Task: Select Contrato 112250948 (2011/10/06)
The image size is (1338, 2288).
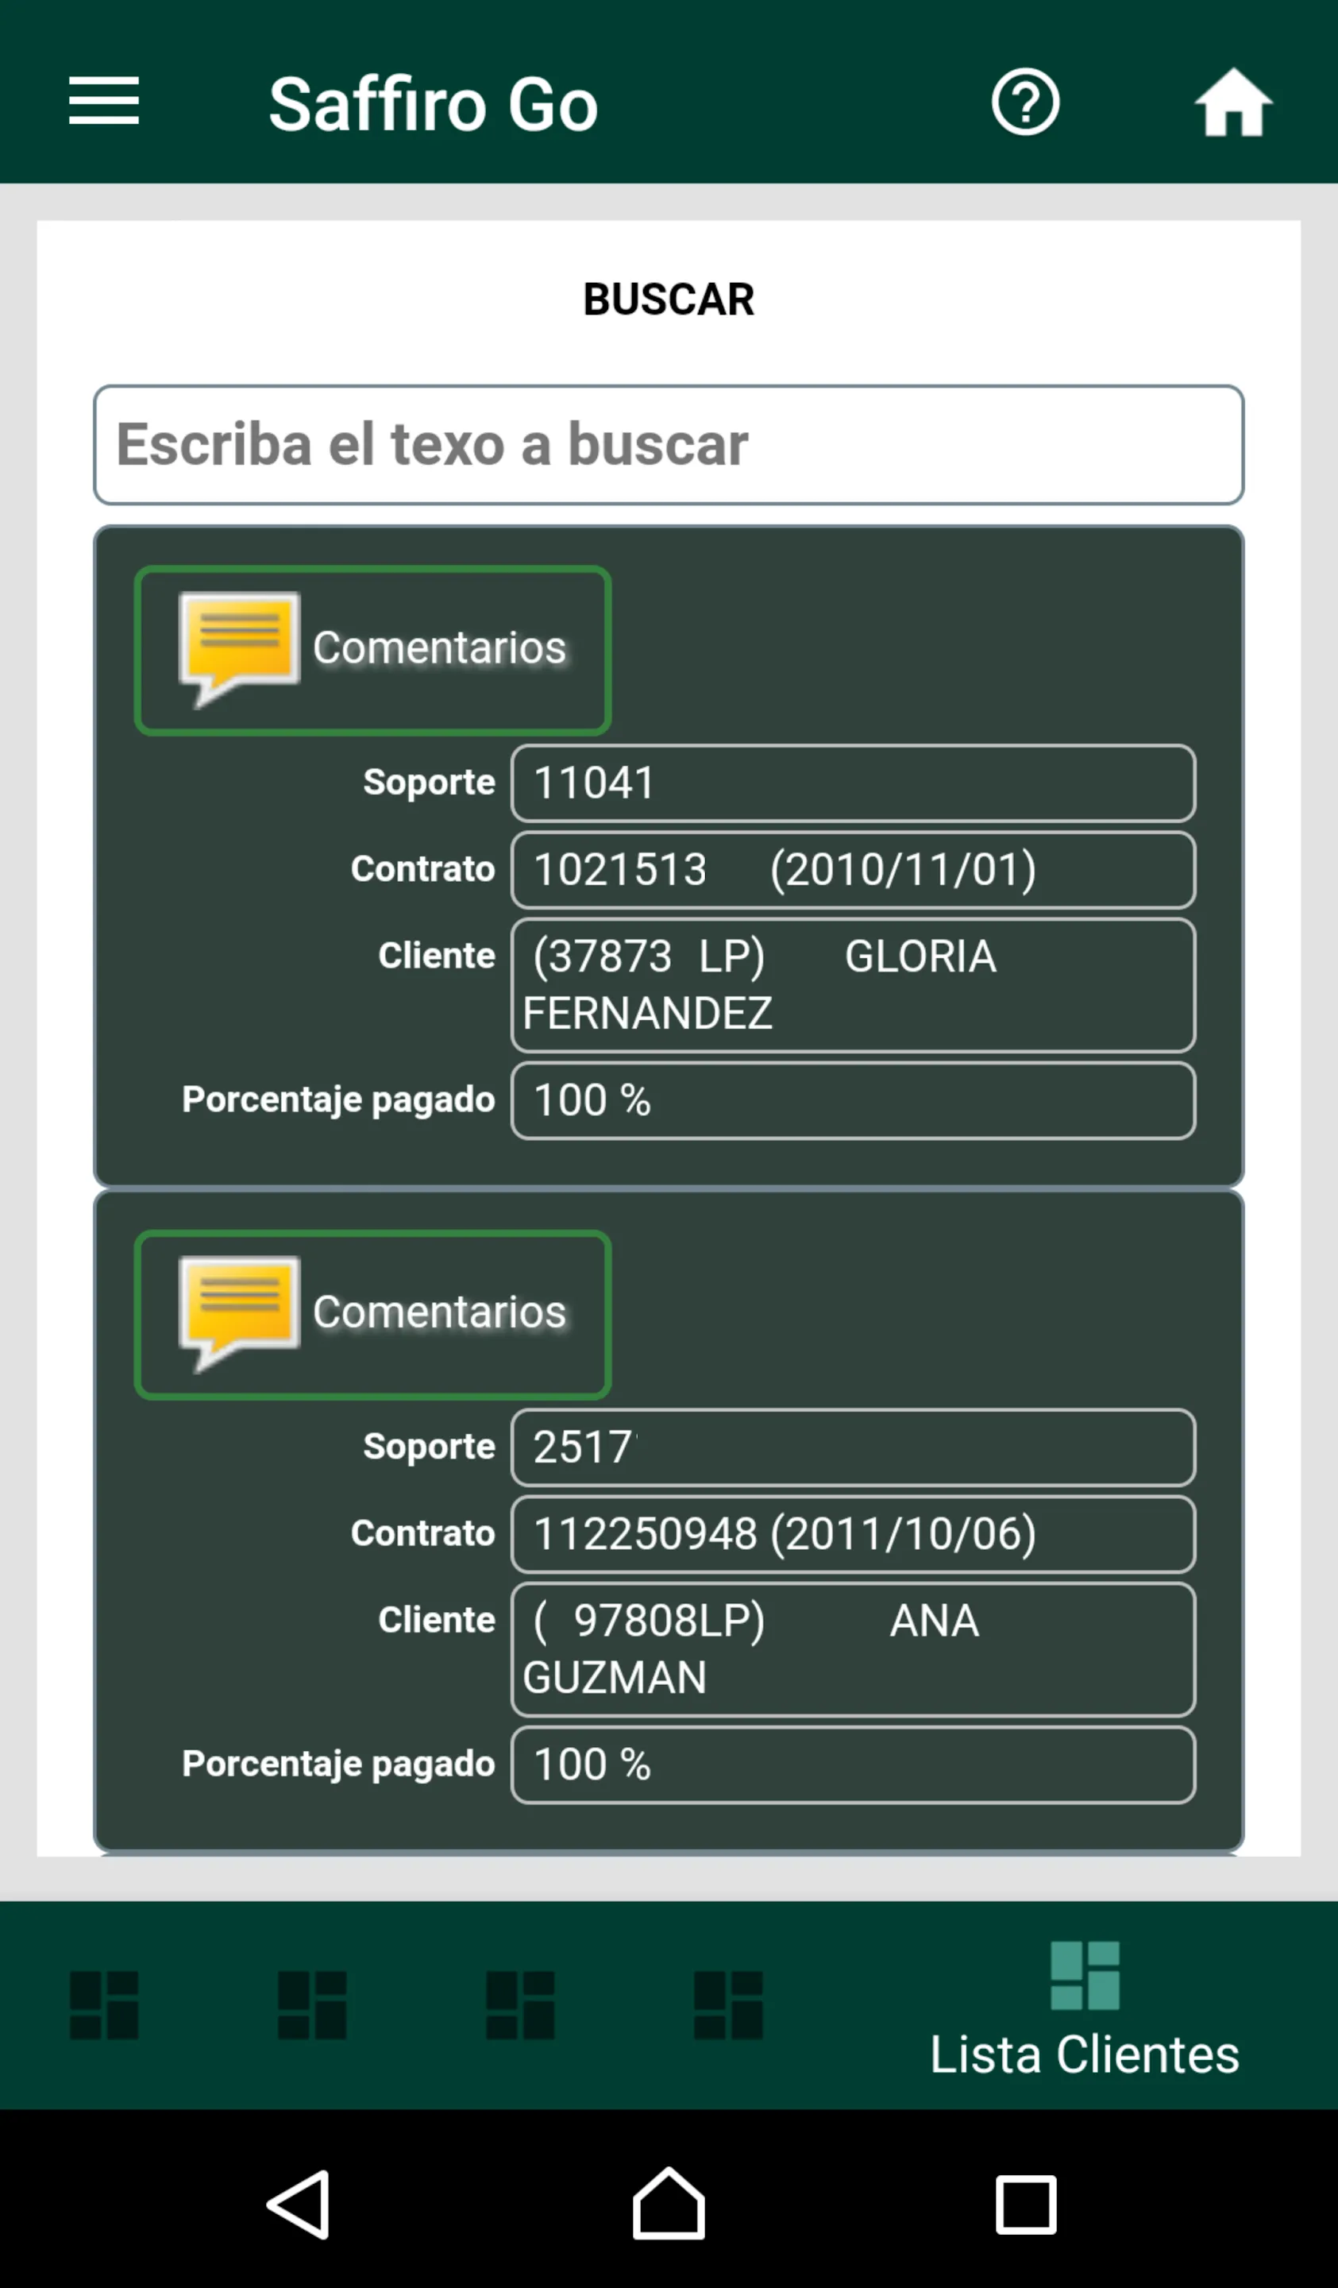Action: (x=854, y=1534)
